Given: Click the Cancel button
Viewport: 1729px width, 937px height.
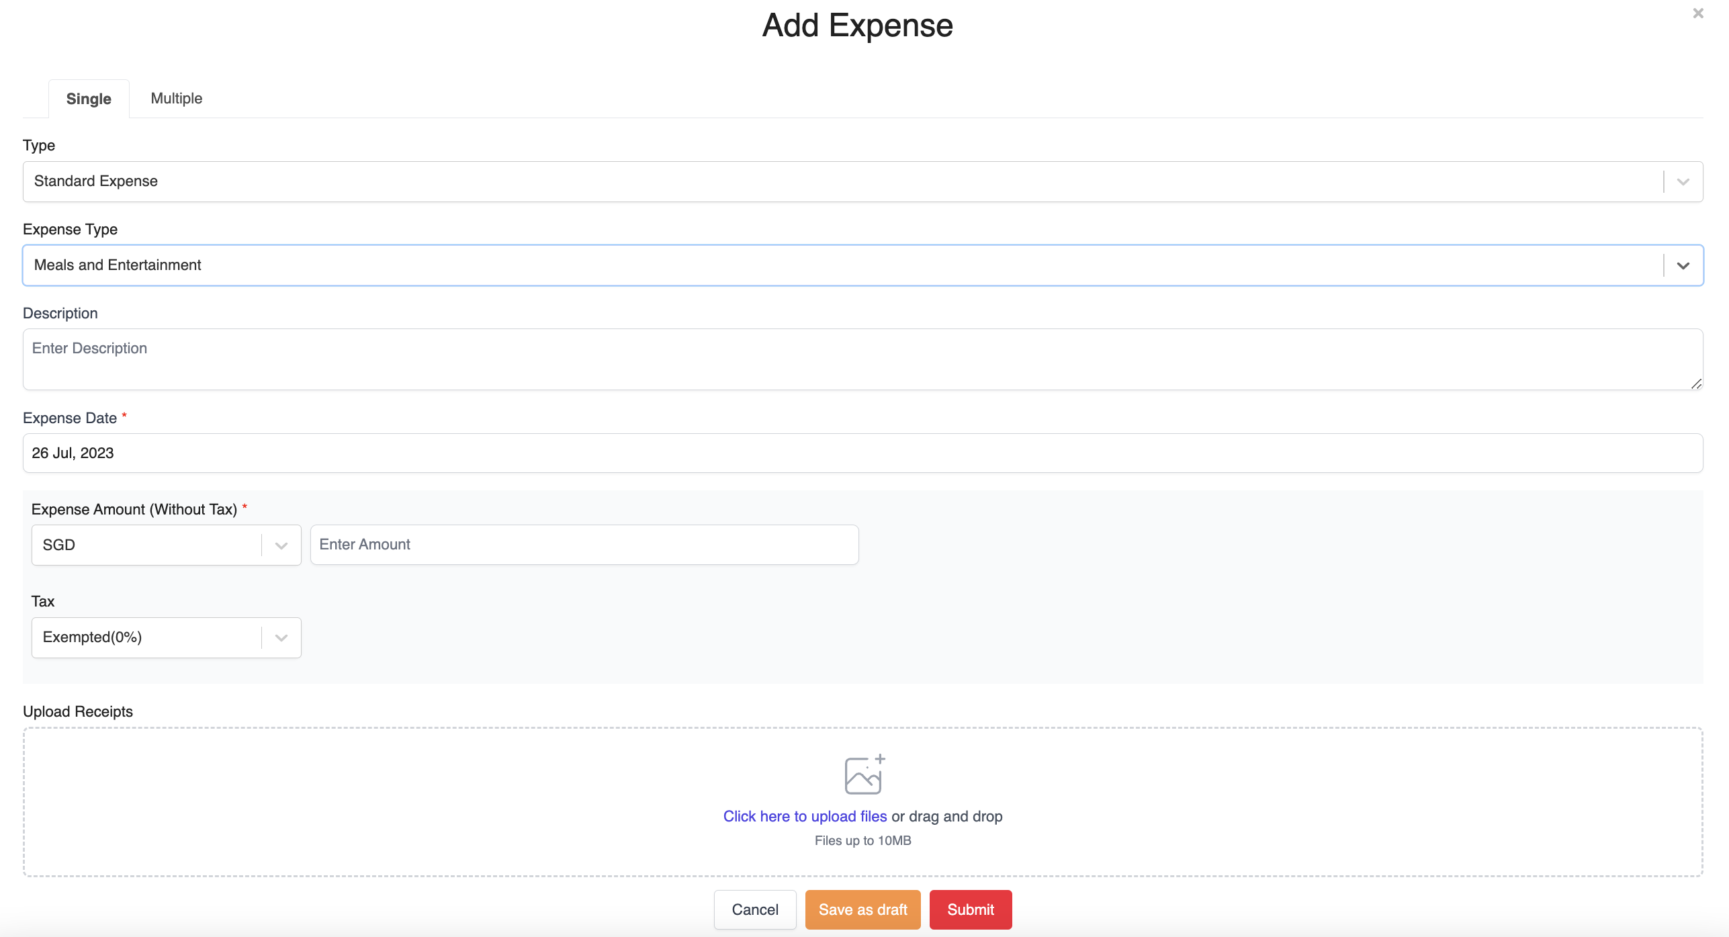Looking at the screenshot, I should click(754, 909).
